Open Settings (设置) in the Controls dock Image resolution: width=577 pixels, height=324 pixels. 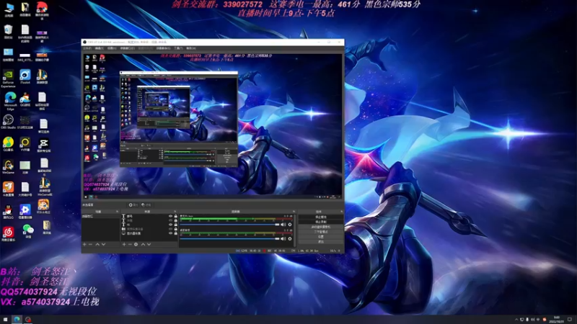pyautogui.click(x=321, y=237)
